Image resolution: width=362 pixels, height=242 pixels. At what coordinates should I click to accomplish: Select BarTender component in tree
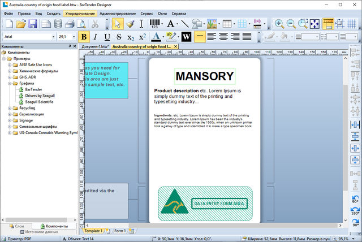coord(33,89)
